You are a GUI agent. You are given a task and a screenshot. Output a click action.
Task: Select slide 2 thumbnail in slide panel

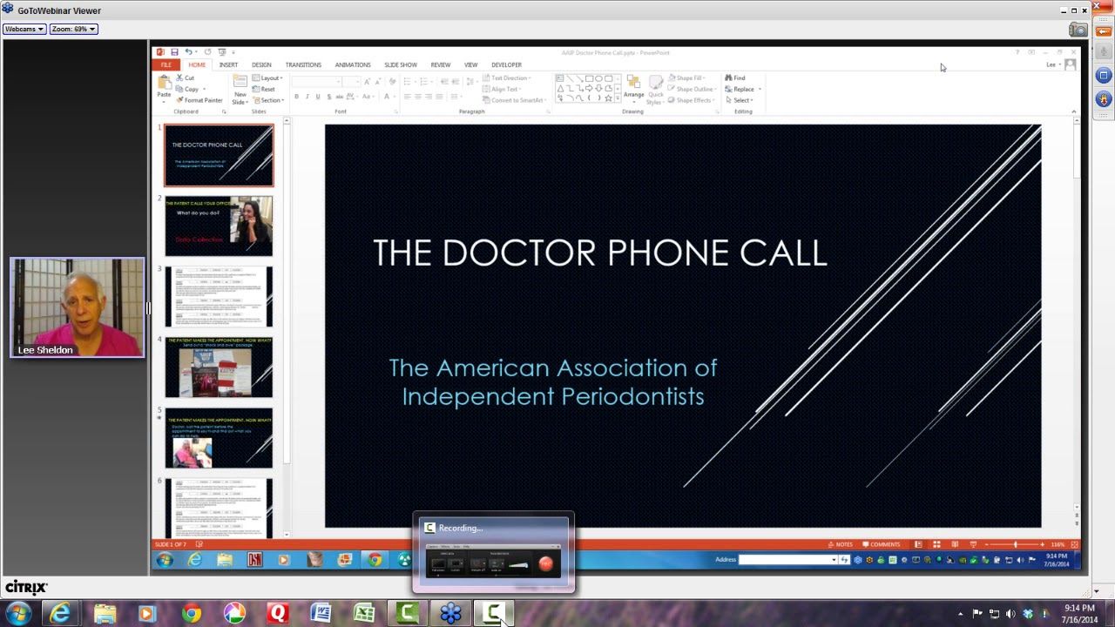pyautogui.click(x=219, y=226)
